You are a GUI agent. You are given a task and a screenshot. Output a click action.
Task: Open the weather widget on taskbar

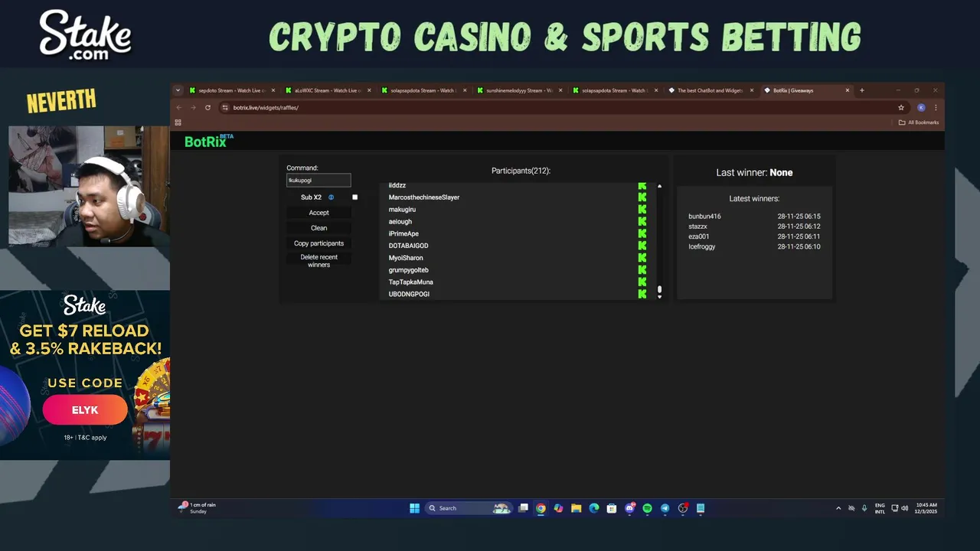[198, 508]
